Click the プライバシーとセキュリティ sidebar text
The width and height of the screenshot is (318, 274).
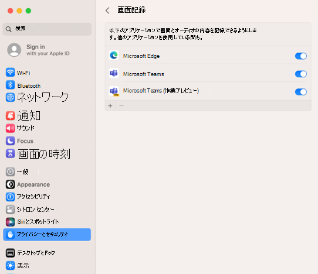coord(42,234)
